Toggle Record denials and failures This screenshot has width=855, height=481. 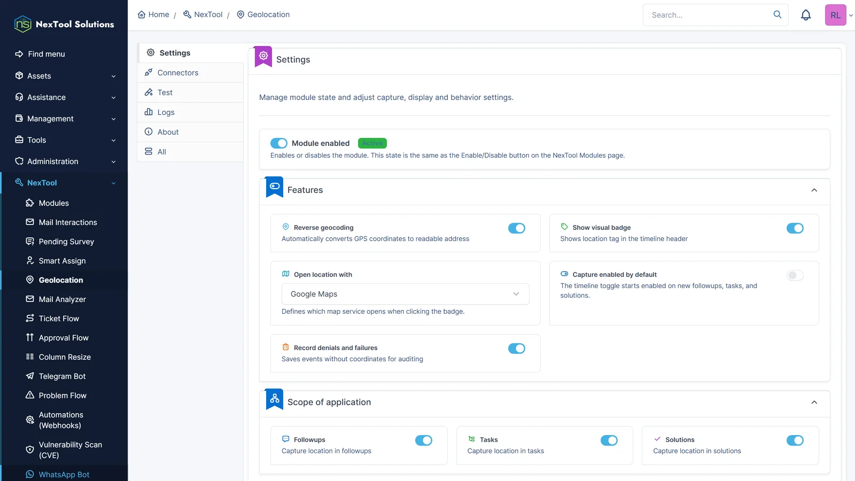(517, 348)
